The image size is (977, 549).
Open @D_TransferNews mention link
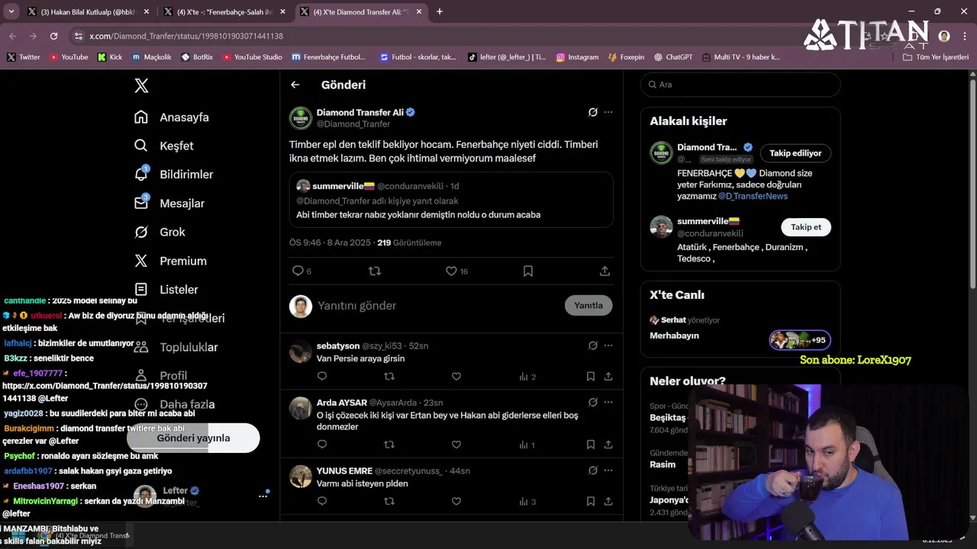pos(753,196)
